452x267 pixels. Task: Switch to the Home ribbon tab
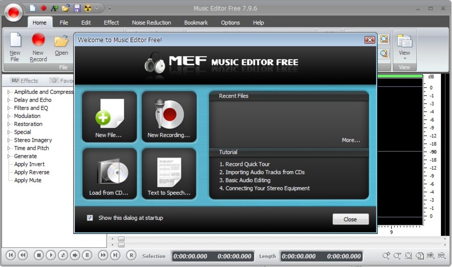(40, 22)
